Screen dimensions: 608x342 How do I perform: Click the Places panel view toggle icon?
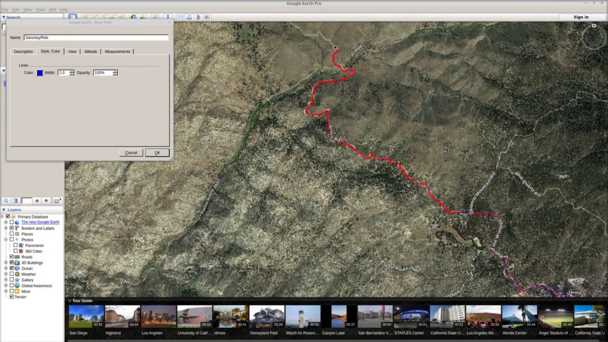tap(15, 200)
